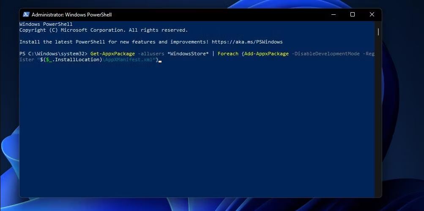Click the Copyright (C) Microsoft Corporation line

[104, 30]
